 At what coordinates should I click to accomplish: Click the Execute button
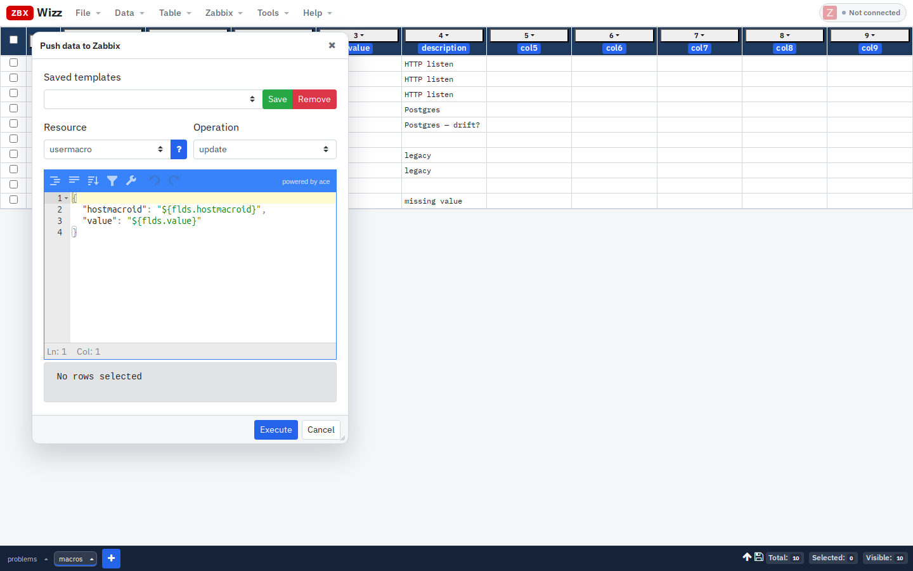(276, 430)
